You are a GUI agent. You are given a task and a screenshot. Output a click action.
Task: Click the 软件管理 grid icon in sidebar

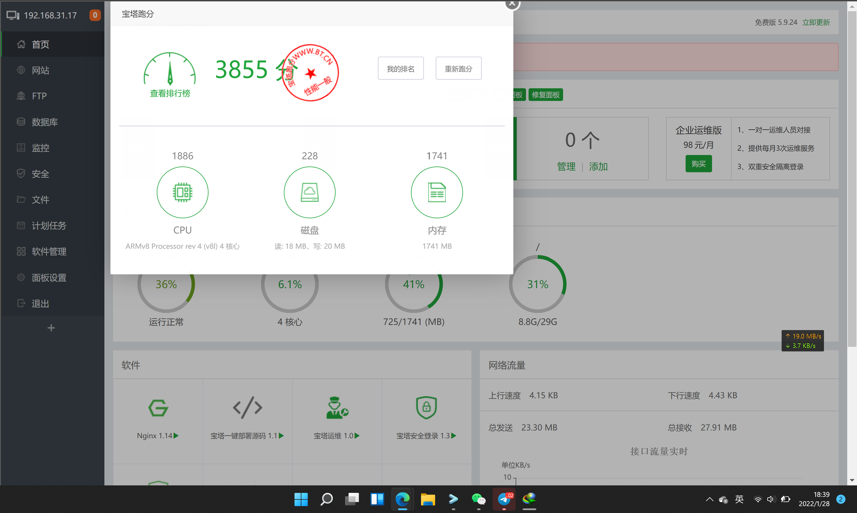[21, 251]
